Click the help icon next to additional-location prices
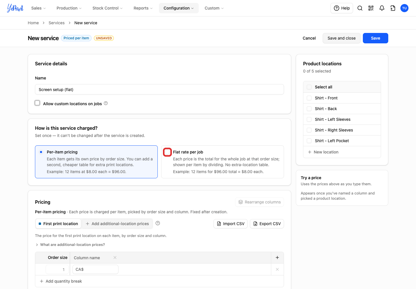 click(158, 223)
